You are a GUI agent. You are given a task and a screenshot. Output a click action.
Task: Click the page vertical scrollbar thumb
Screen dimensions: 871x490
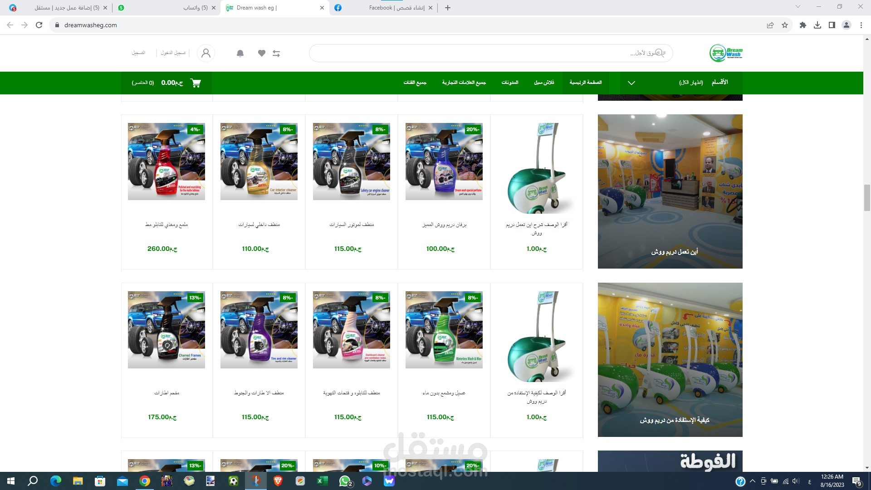coord(867,198)
